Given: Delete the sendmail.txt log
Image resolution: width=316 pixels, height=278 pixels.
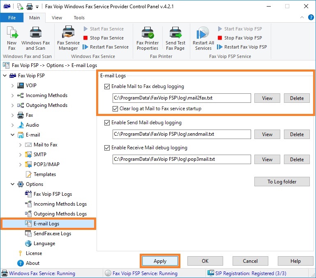Looking at the screenshot, I should (x=297, y=134).
